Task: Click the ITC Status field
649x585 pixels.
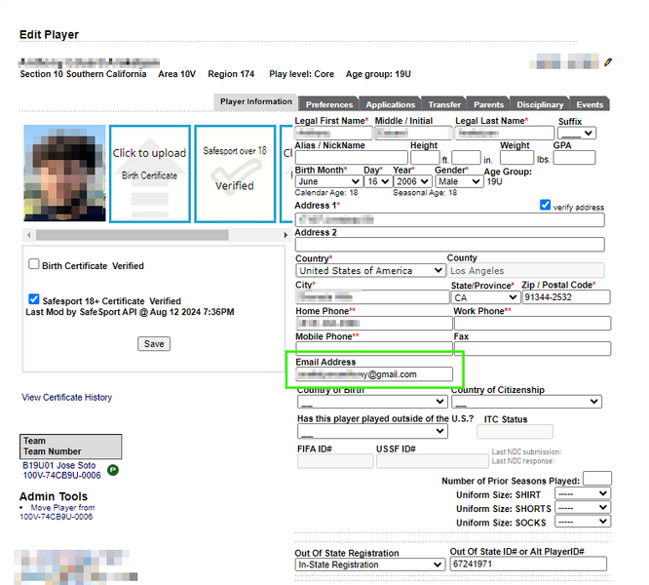Action: click(x=515, y=432)
